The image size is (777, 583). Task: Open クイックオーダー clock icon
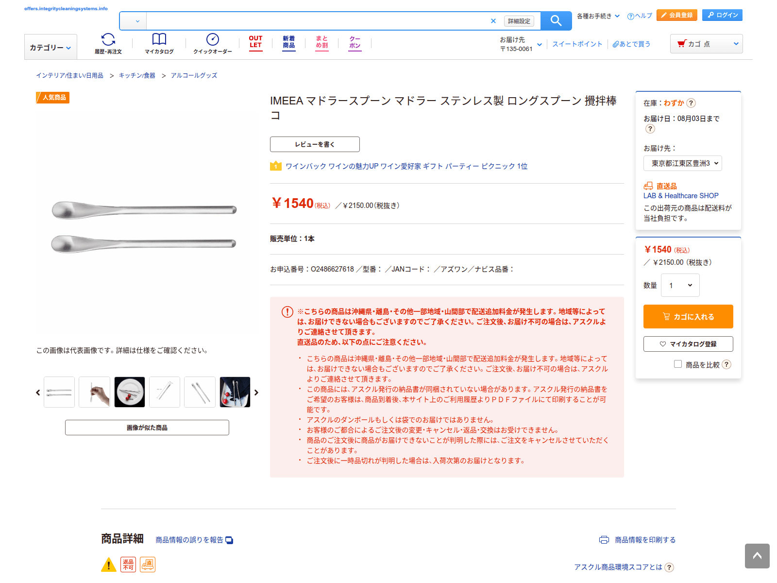213,44
